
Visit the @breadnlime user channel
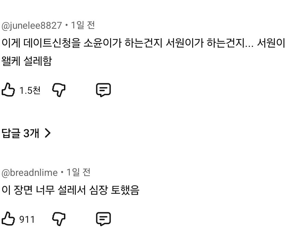click(30, 172)
